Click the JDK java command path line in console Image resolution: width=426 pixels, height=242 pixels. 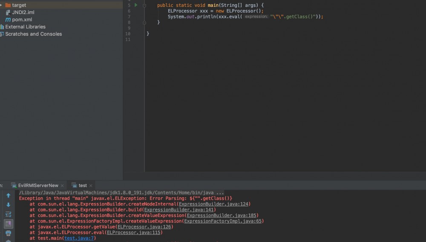tap(121, 193)
